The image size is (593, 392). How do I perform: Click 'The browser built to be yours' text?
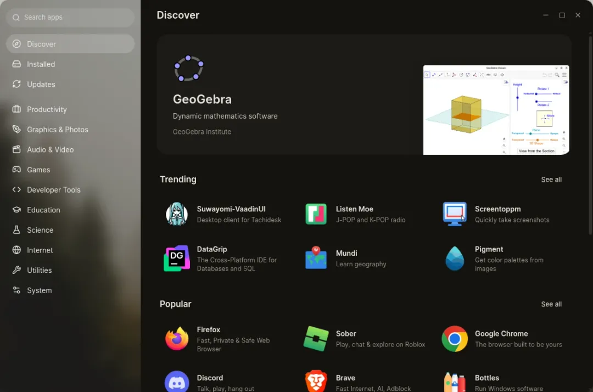(x=518, y=344)
